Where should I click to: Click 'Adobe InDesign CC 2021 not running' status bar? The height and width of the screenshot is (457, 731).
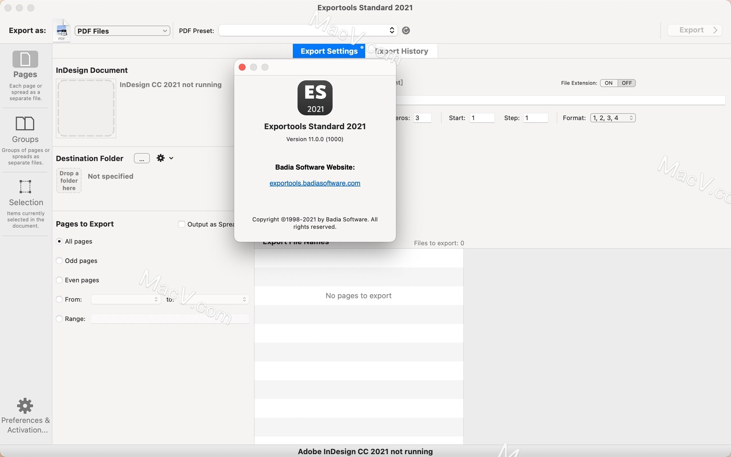pos(365,451)
